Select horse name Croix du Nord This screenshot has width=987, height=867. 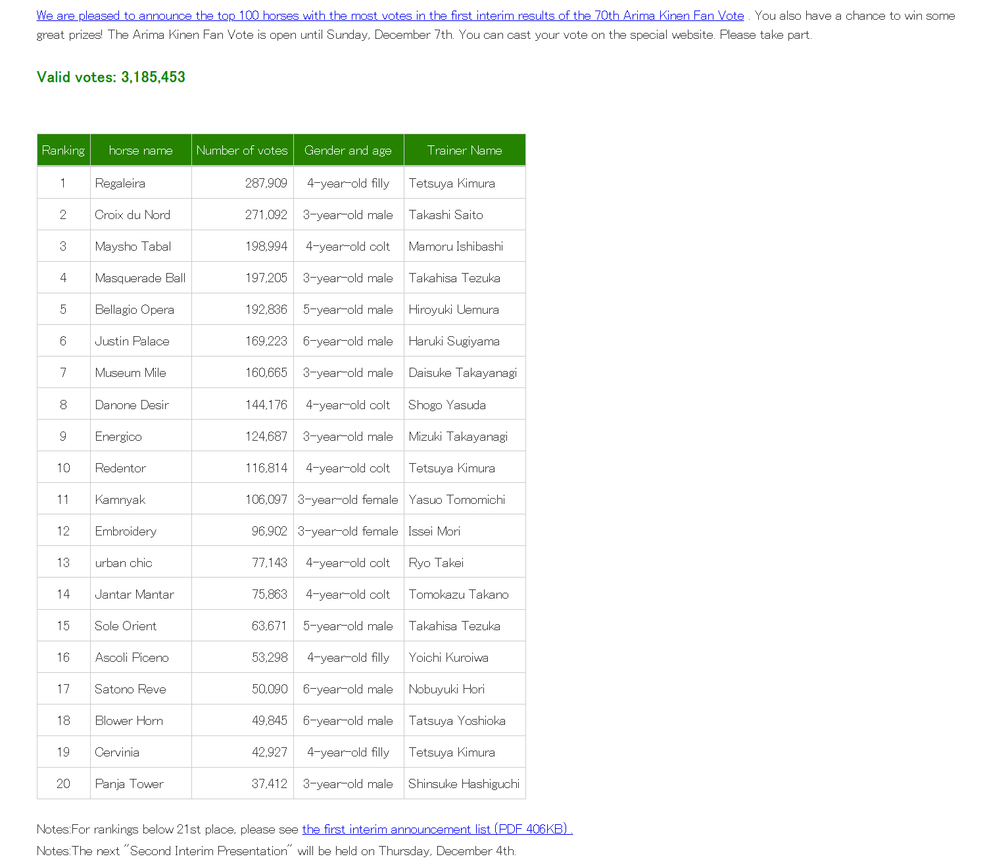132,214
